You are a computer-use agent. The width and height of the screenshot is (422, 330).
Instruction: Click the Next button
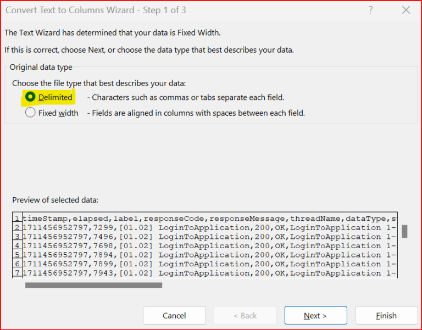pyautogui.click(x=315, y=316)
